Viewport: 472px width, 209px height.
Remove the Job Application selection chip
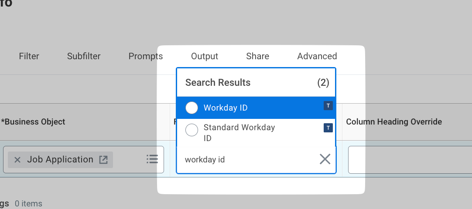click(x=17, y=160)
